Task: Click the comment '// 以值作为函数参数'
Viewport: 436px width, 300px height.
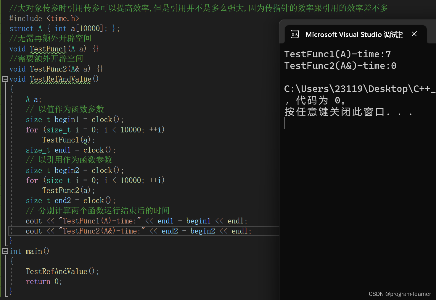Action: 65,109
